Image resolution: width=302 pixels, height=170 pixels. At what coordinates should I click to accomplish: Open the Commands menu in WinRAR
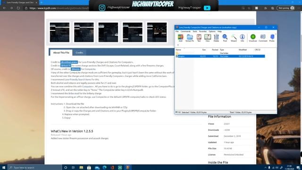[x=185, y=32]
